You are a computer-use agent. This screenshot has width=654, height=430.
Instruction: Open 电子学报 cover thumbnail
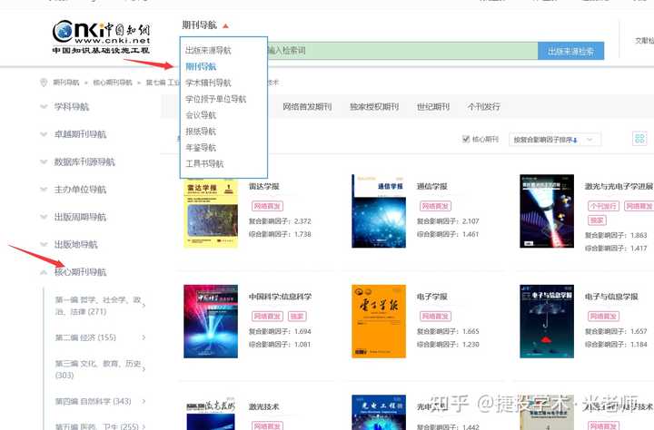pyautogui.click(x=379, y=321)
